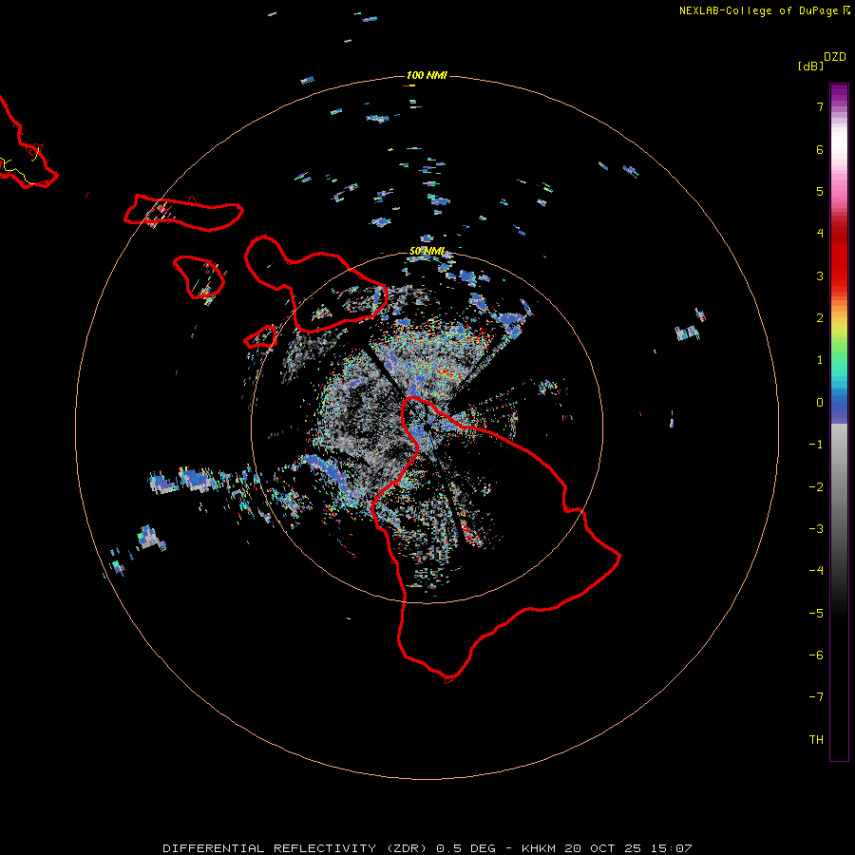Click the -7 value on the color scale
Image resolution: width=855 pixels, height=855 pixels.
[816, 697]
